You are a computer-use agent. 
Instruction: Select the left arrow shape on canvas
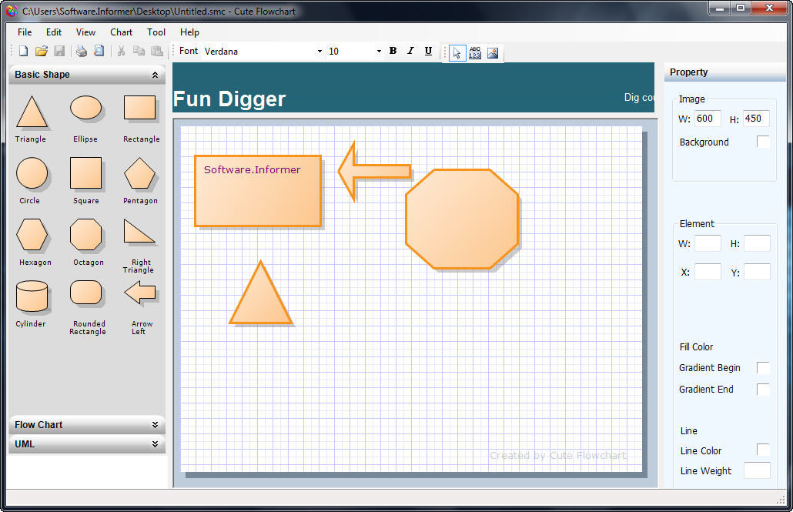(375, 172)
